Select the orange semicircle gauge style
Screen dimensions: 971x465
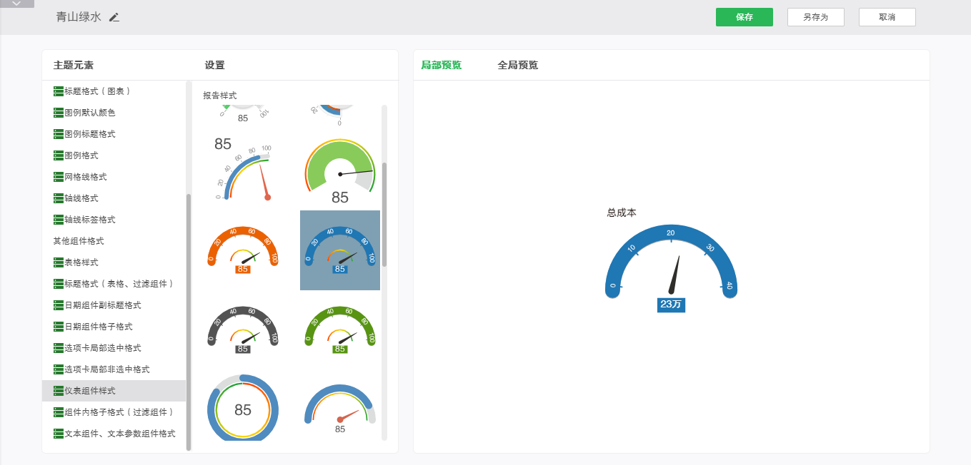pos(243,250)
